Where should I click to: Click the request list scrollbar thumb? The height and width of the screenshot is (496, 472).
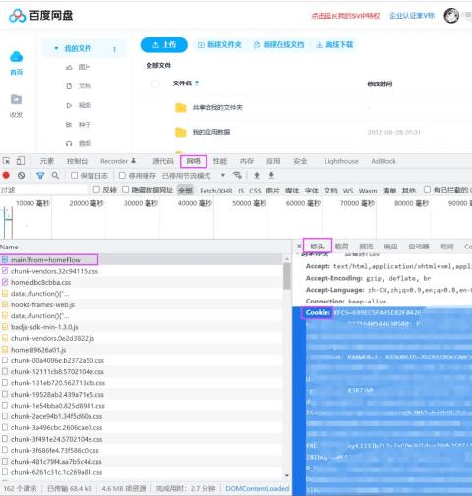pyautogui.click(x=287, y=276)
